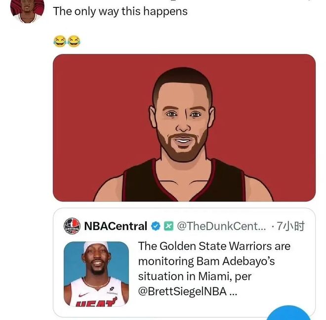Click "The only way this happens" text

coord(120,11)
